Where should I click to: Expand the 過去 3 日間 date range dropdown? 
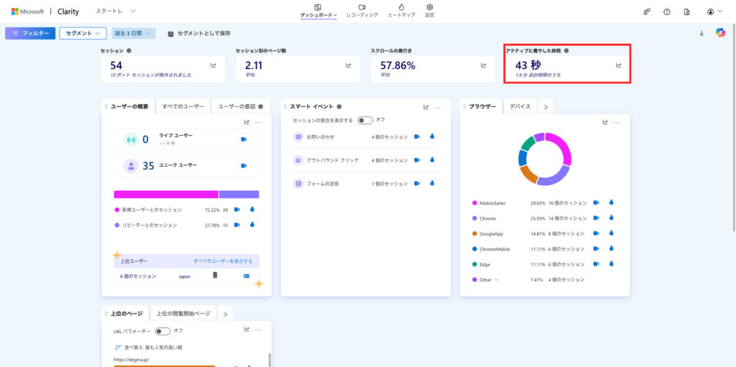pyautogui.click(x=134, y=33)
